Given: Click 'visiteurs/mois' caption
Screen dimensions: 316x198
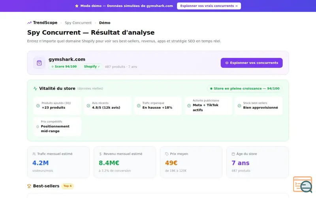Looking at the screenshot, I should [43, 171].
